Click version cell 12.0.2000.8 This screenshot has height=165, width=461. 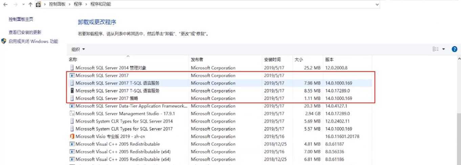336,68
